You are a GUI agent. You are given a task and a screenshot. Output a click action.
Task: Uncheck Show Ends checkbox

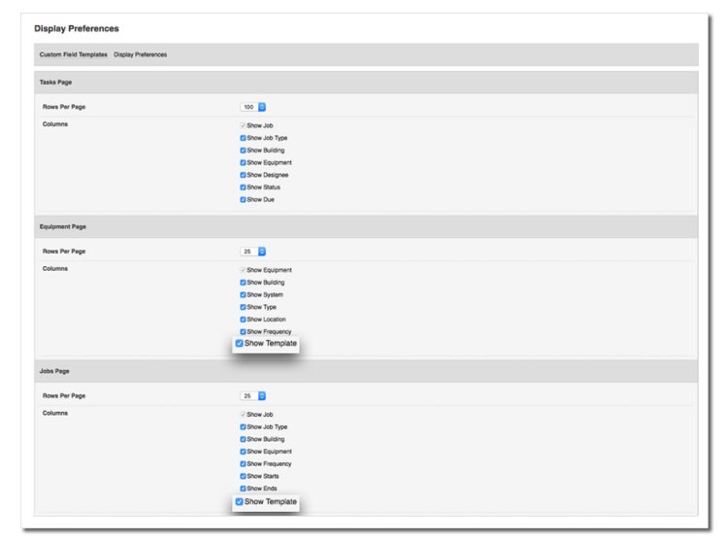pyautogui.click(x=243, y=489)
